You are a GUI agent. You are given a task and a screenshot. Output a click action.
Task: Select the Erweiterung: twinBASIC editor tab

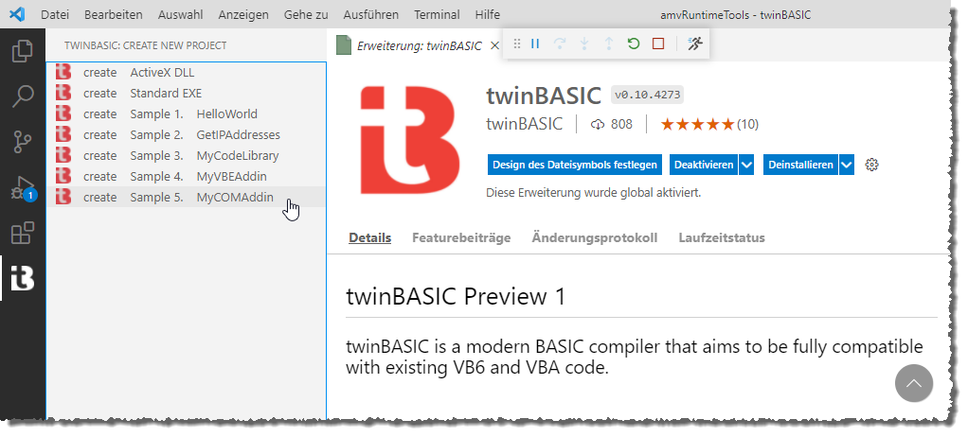point(416,45)
